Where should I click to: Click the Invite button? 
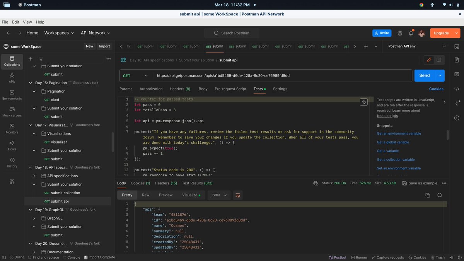click(382, 33)
